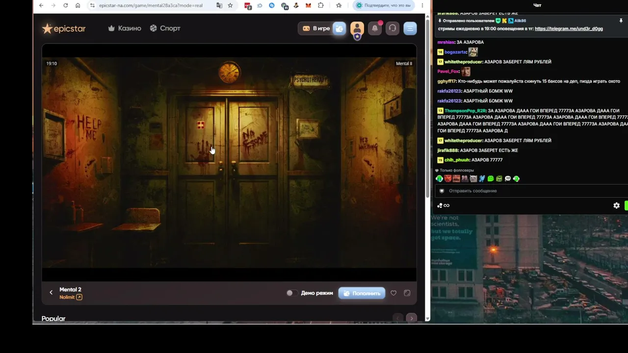
Task: Show next Popular games with right arrow
Action: point(412,318)
